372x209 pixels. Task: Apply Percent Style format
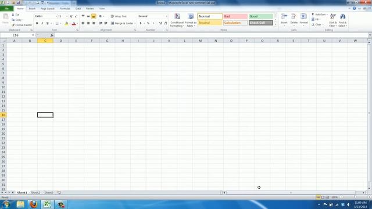148,23
